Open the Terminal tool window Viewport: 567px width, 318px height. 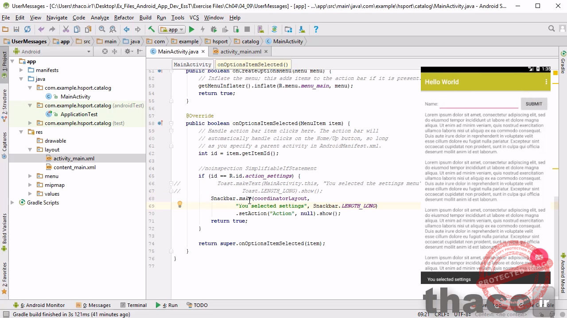pyautogui.click(x=136, y=305)
